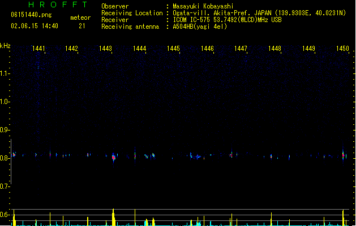The height and width of the screenshot is (226, 356).
Task: Click time marker 1449
Action: 309,49
